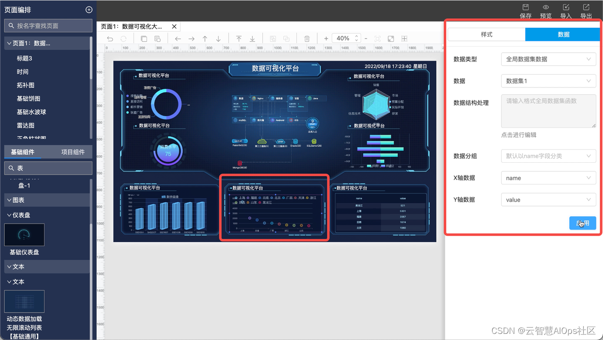Delete the selected component via trash icon
Viewport: 603px width, 340px height.
(x=307, y=39)
